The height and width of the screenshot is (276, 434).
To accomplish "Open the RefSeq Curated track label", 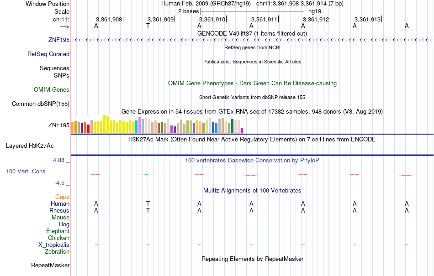I will point(48,54).
